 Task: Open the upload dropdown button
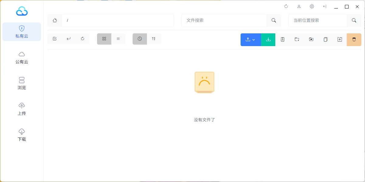251,40
